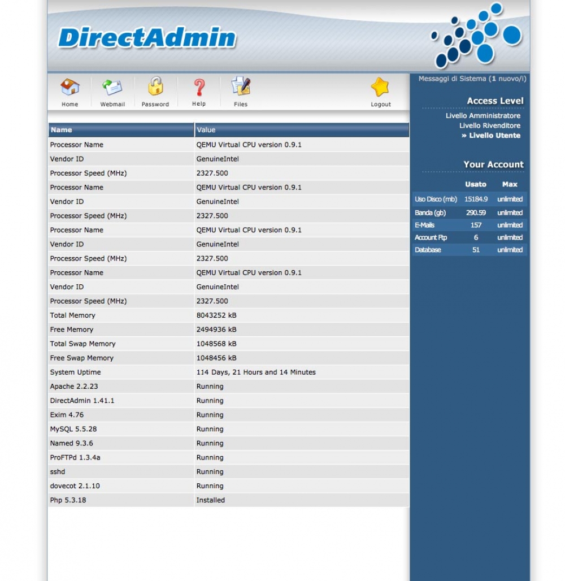Click value 2494936 kB
The image size is (565, 581).
point(216,329)
